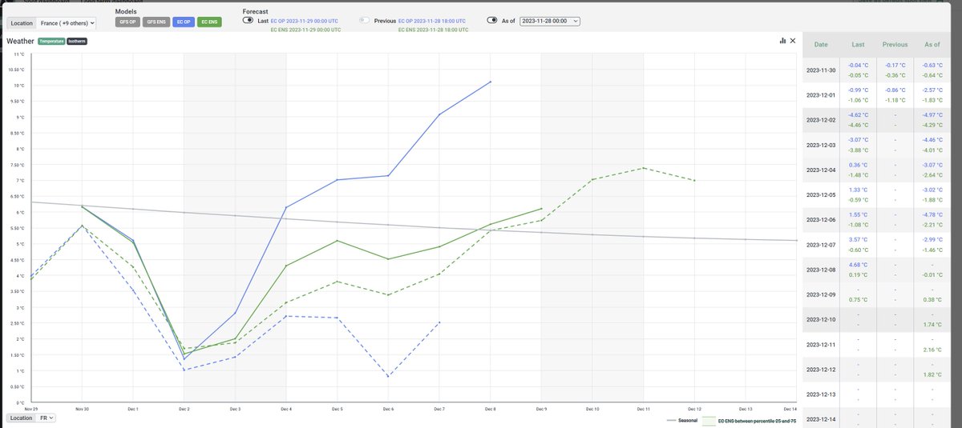Enable the Previous forecast switch
This screenshot has height=428, width=962.
(x=364, y=20)
